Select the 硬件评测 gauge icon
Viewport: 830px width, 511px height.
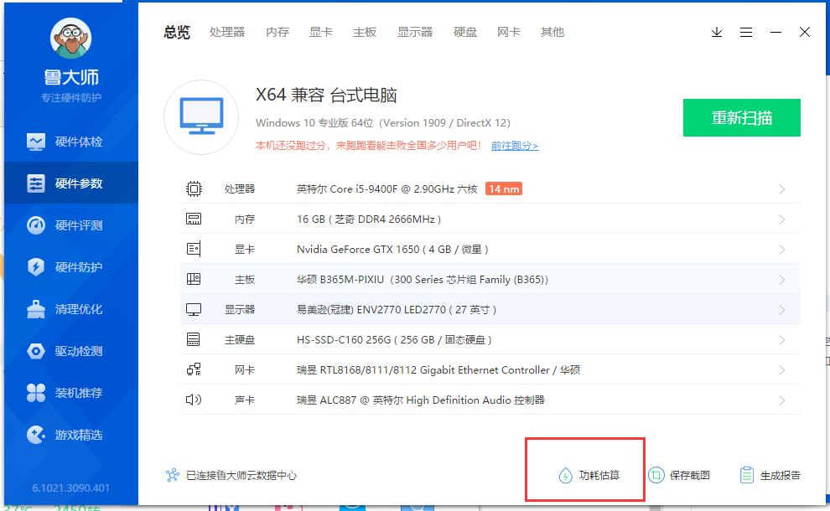pyautogui.click(x=36, y=225)
